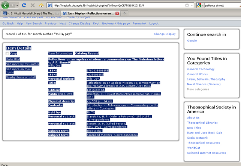Click the green browser Back arrow

point(5,5)
